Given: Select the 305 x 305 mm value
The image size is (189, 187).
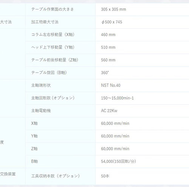Looking at the screenshot, I should pos(113,9).
